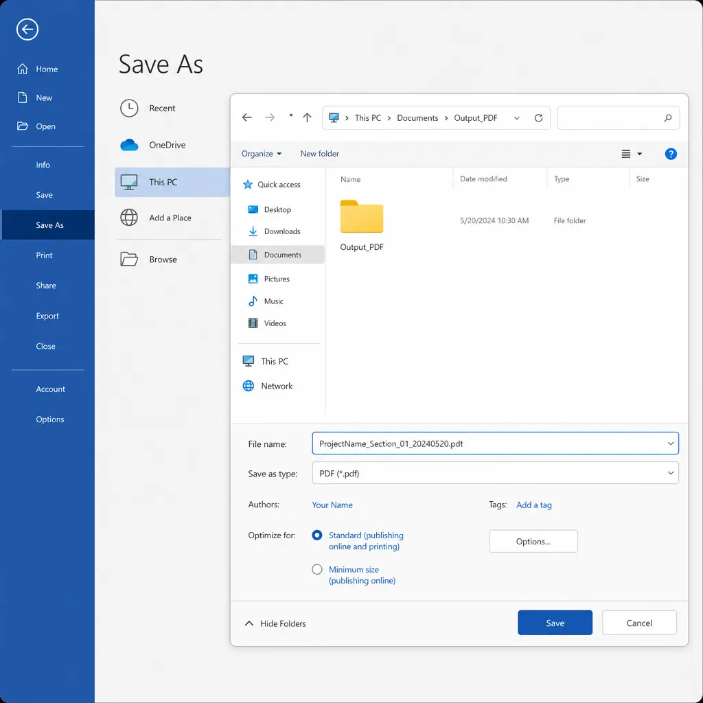The height and width of the screenshot is (703, 703).
Task: Click the Open folder icon in sidebar
Action: (23, 126)
